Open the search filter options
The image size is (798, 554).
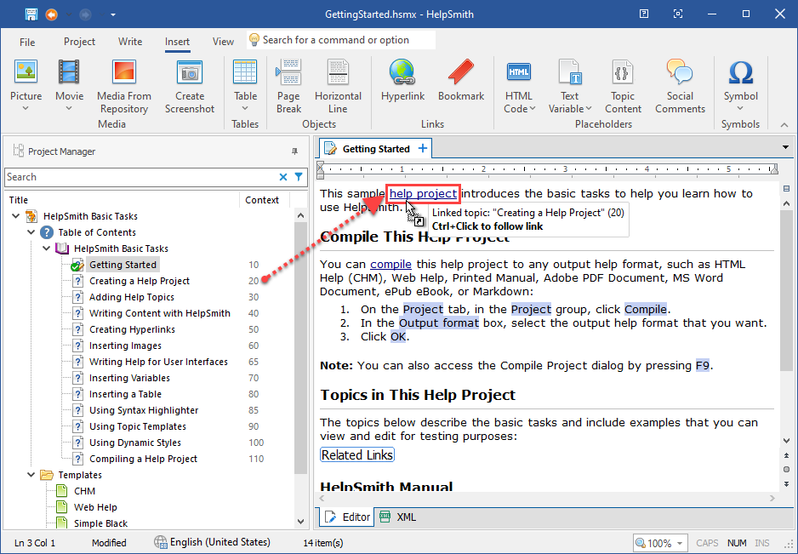pyautogui.click(x=299, y=177)
